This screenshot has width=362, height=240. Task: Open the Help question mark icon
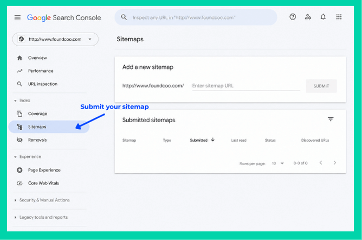coord(293,17)
